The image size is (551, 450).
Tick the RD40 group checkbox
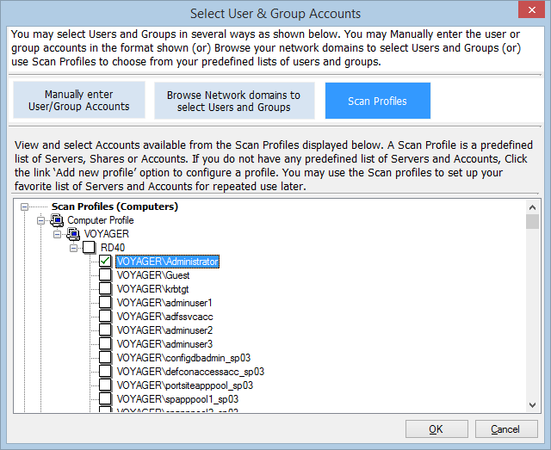click(89, 248)
